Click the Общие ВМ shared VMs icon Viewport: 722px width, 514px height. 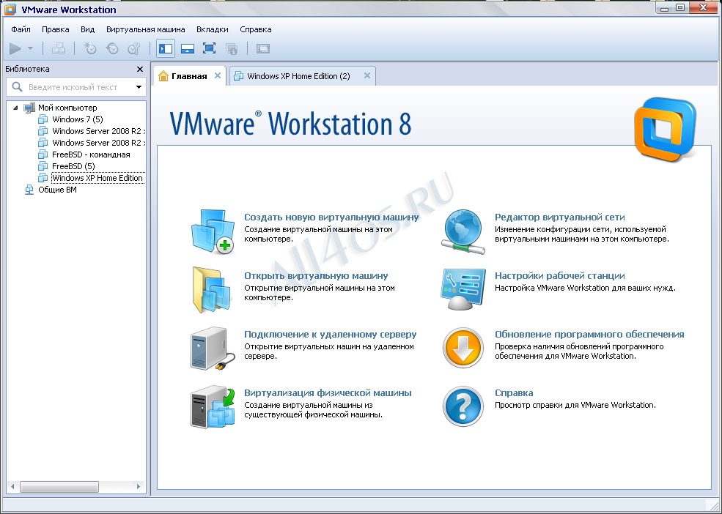(x=29, y=190)
